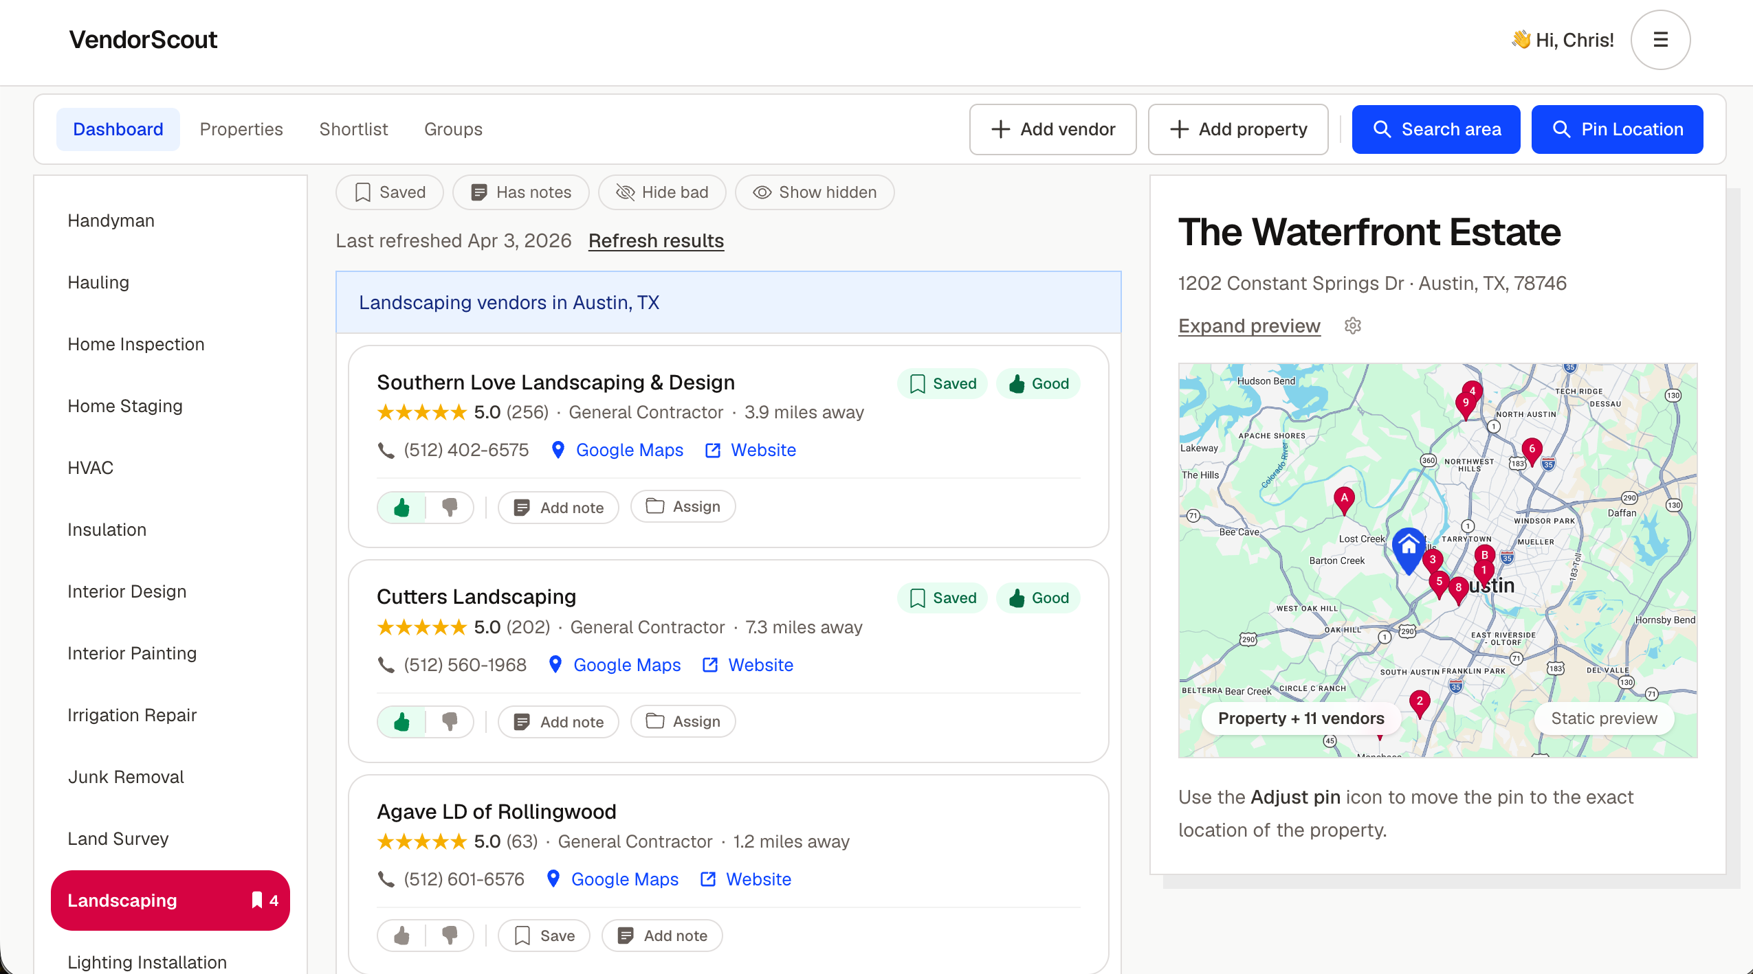The height and width of the screenshot is (974, 1753).
Task: Select map pin 2 near Circle C Ranch
Action: pyautogui.click(x=1420, y=703)
